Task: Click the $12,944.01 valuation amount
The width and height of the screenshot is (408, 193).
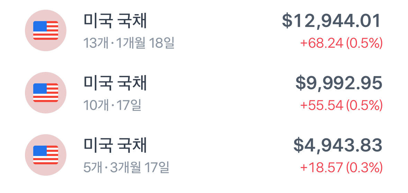Action: pos(332,21)
